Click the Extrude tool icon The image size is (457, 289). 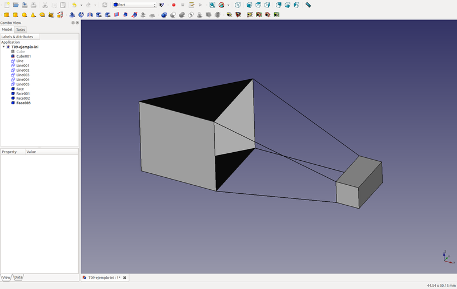tap(72, 15)
